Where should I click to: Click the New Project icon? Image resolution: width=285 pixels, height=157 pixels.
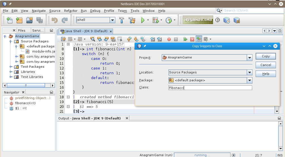(x=19, y=20)
